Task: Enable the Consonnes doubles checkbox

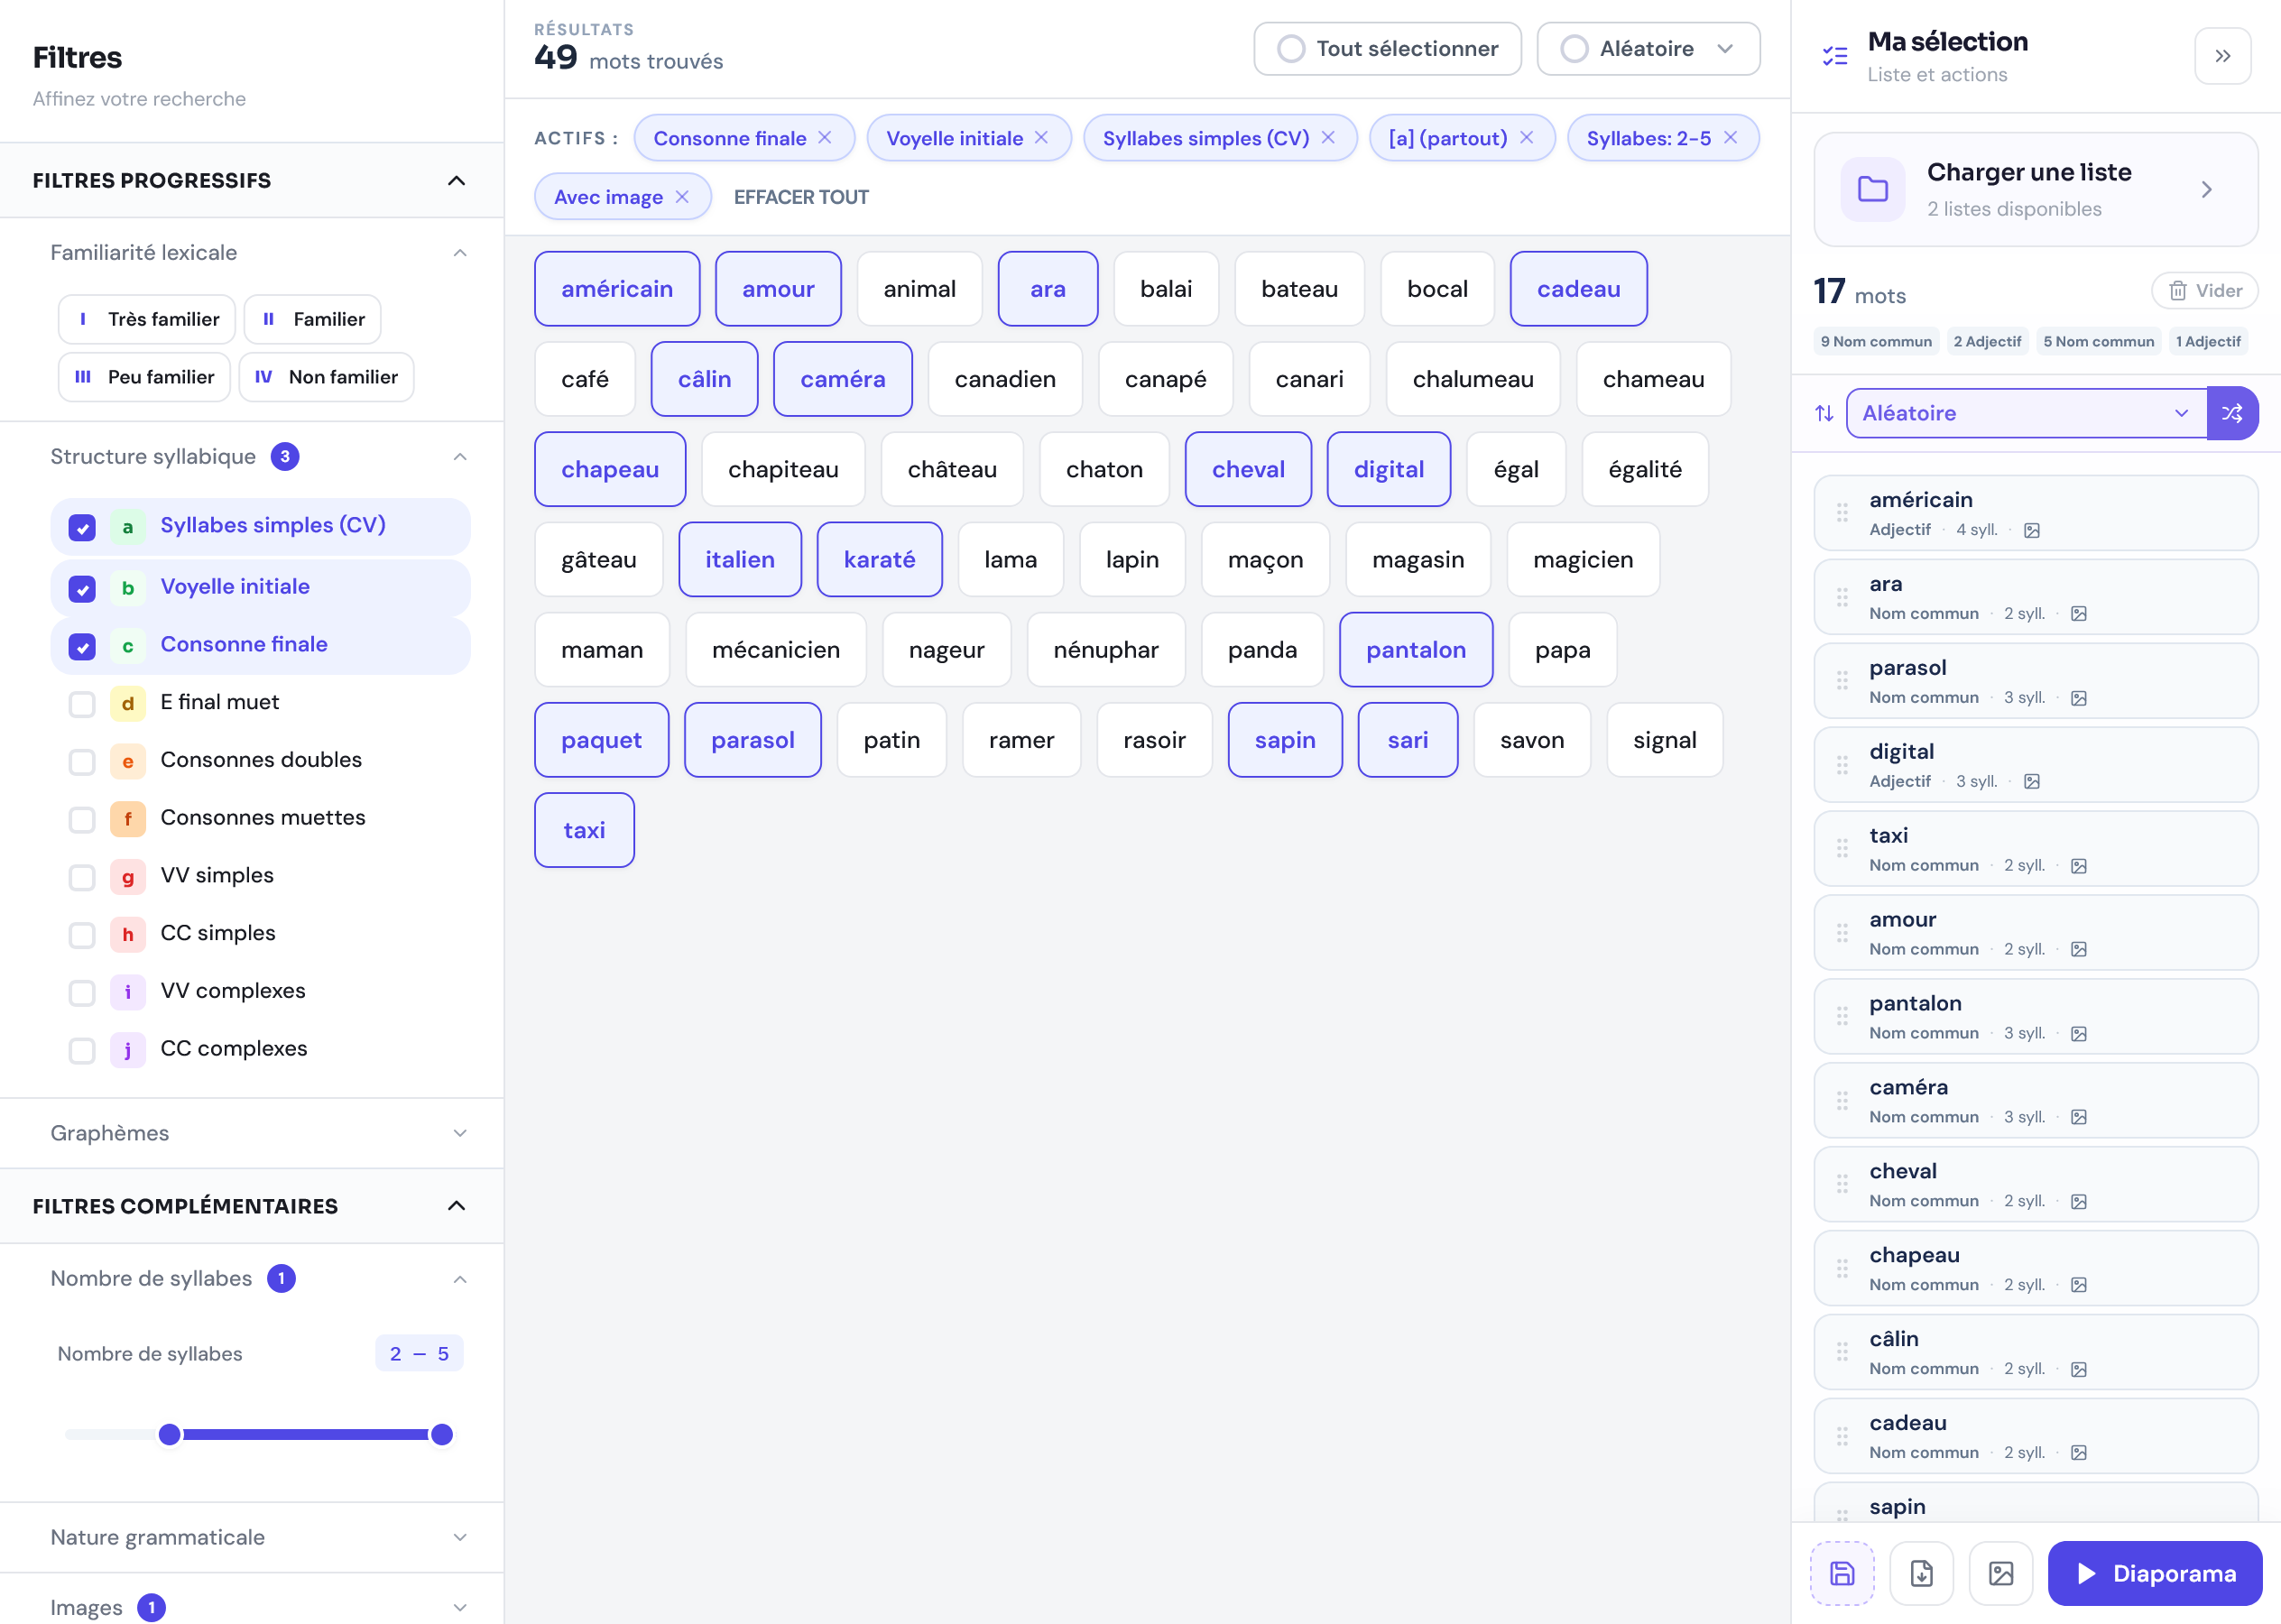Action: click(82, 762)
